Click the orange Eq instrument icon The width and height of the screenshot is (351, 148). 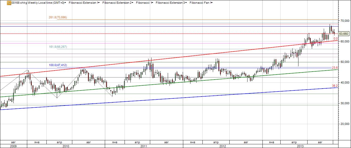click(9, 3)
